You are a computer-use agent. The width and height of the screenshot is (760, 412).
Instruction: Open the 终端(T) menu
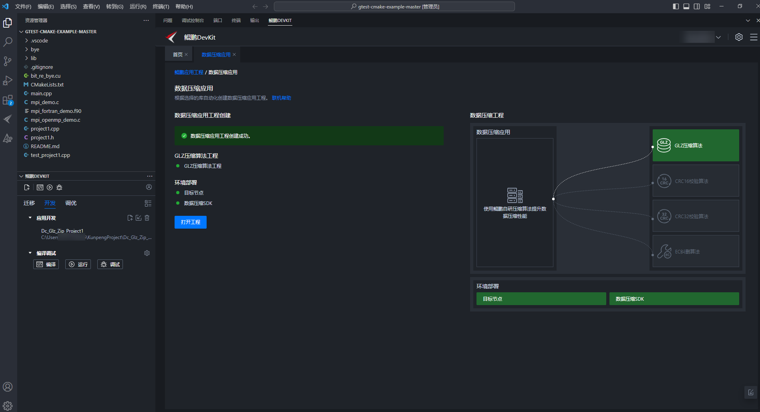coord(161,6)
